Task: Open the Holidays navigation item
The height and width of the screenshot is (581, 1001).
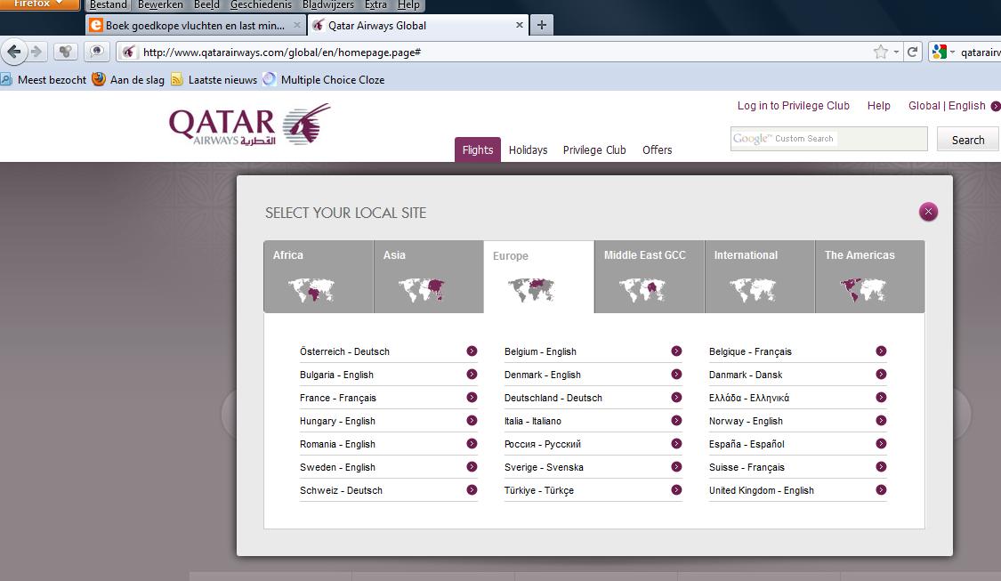Action: point(528,150)
